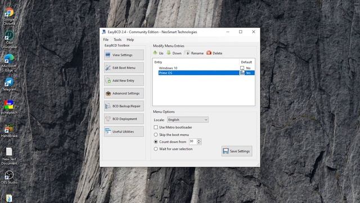
Task: Click the Default column header
Action: [246, 62]
